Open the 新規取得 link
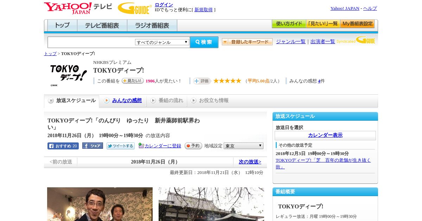422x221 pixels. point(204,10)
